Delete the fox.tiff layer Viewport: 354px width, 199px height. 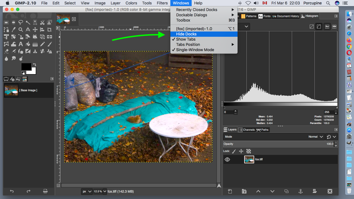(x=330, y=191)
